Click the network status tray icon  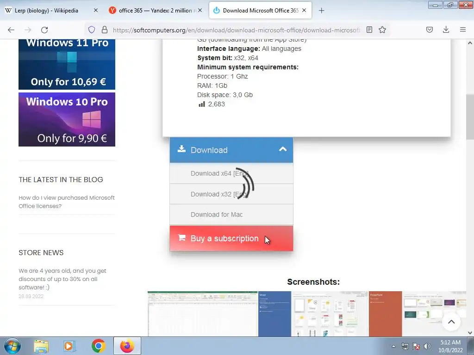[x=405, y=346]
